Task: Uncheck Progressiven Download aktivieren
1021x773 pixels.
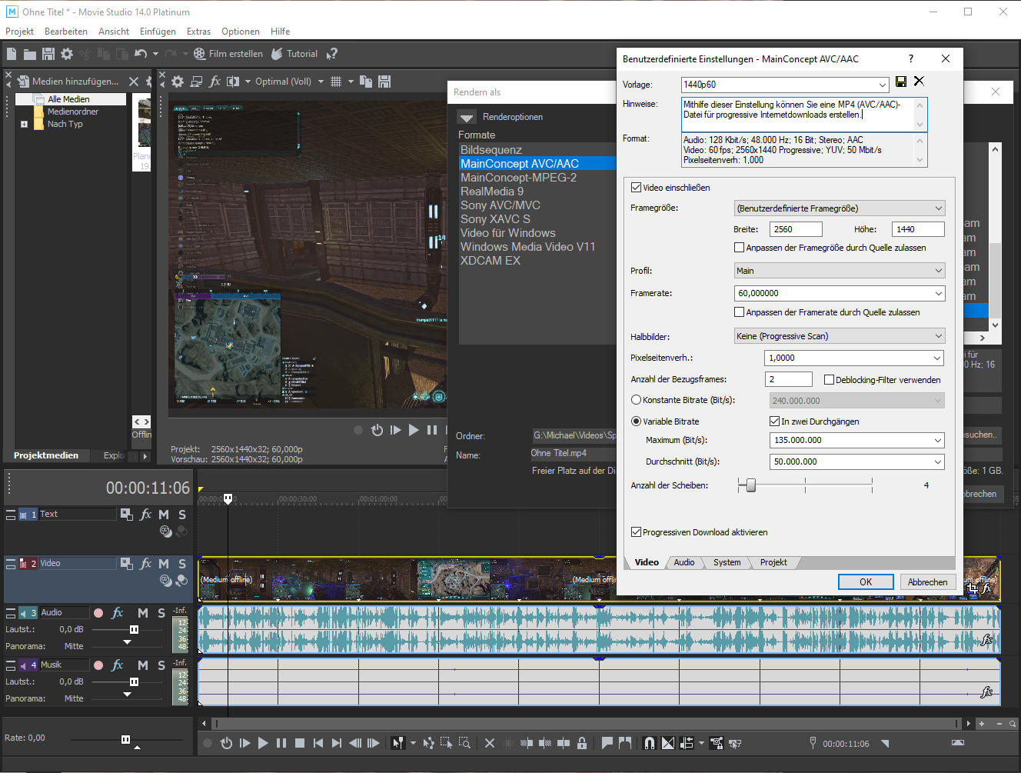Action: [636, 532]
